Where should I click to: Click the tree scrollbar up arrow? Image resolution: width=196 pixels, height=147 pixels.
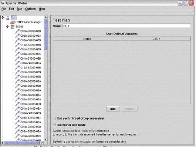46,17
